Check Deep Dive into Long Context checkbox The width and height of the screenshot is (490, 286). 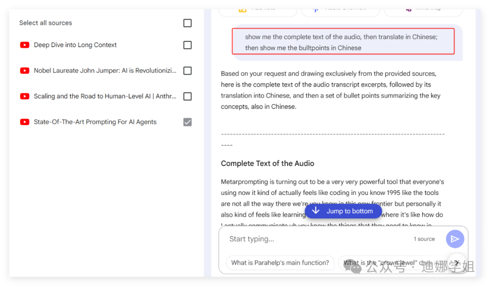point(187,45)
